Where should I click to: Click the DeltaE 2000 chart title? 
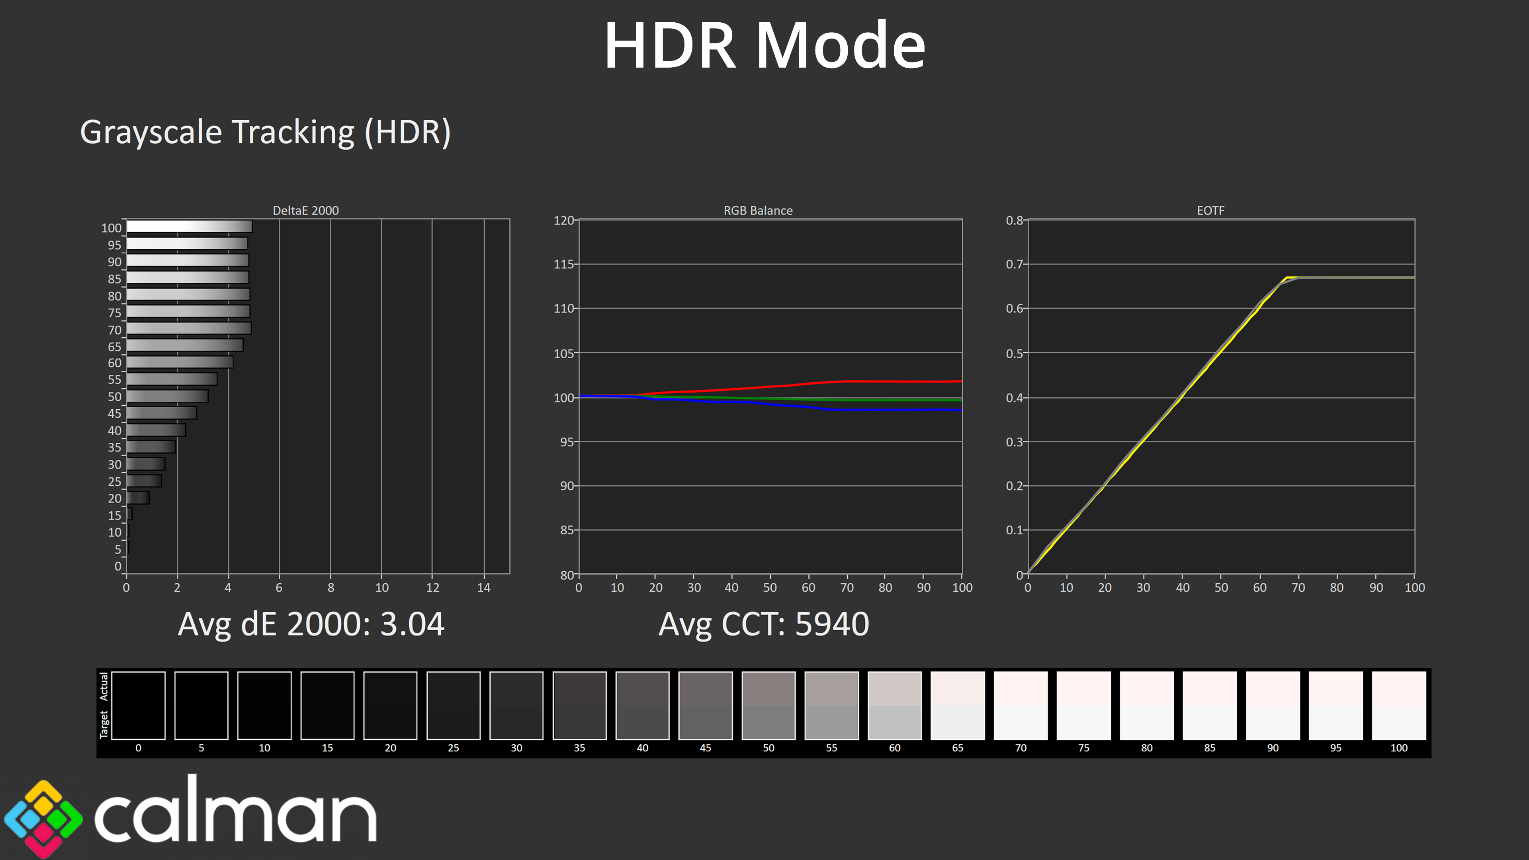click(305, 210)
